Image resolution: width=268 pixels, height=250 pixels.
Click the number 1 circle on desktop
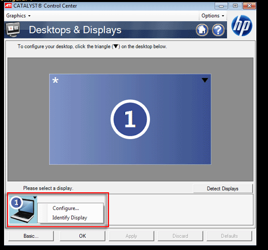(x=130, y=119)
